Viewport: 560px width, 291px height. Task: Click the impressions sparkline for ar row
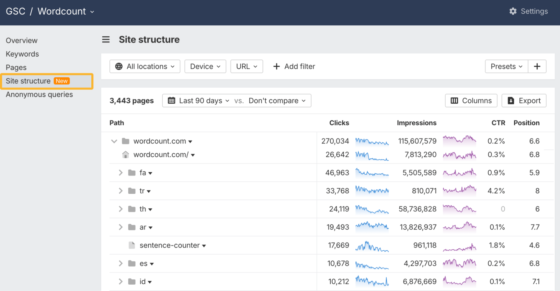(x=459, y=227)
